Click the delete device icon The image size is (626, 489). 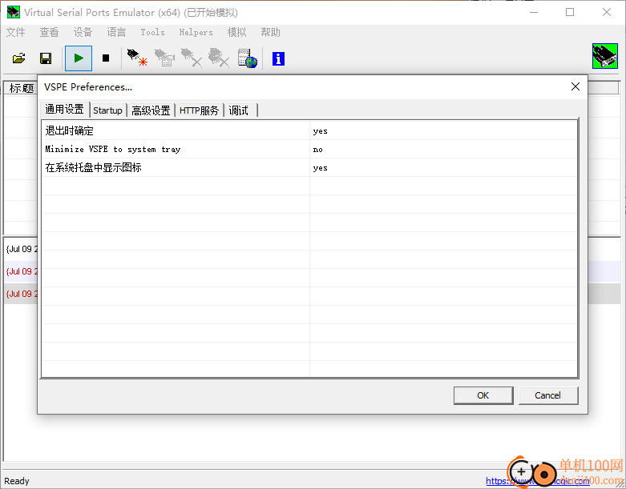192,58
